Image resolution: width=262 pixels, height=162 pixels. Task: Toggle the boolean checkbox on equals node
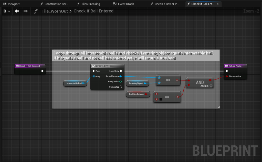tap(161, 99)
